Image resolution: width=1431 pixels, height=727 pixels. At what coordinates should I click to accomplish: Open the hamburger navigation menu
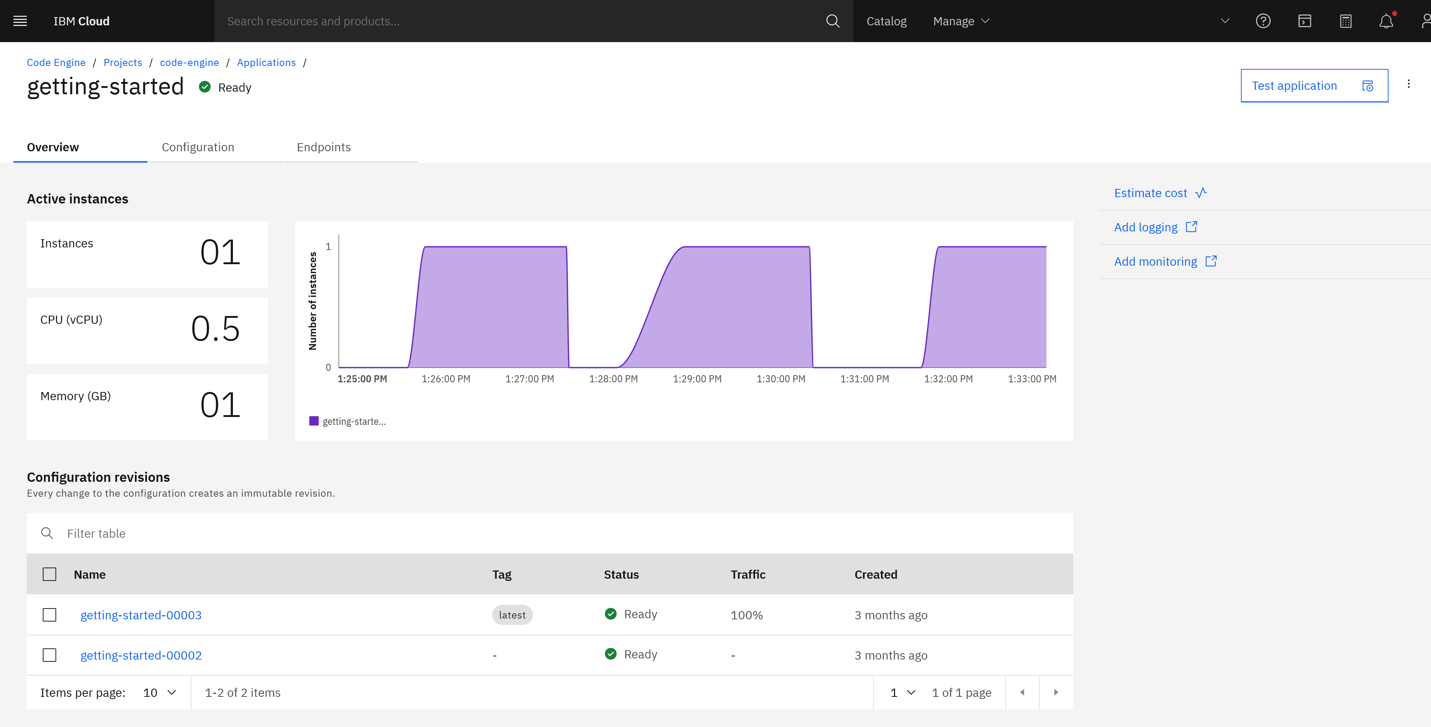[x=20, y=21]
